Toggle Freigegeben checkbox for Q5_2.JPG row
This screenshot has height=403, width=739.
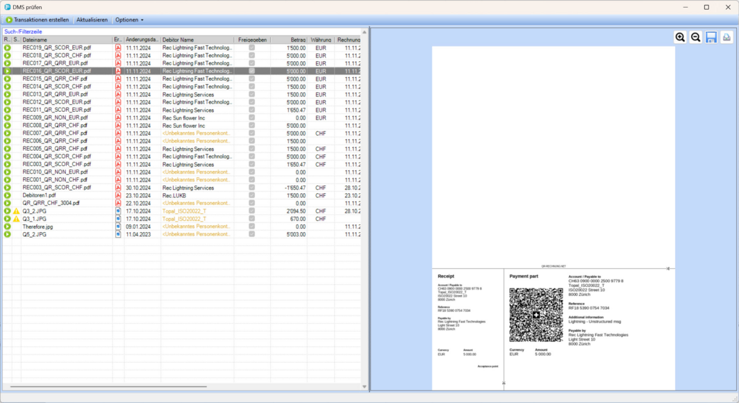coord(252,234)
